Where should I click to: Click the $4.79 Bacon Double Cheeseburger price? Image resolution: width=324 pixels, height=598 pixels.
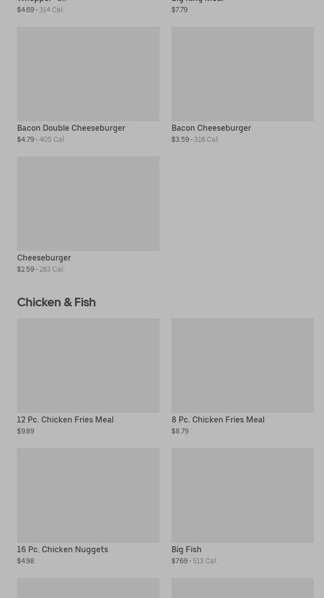tap(26, 139)
